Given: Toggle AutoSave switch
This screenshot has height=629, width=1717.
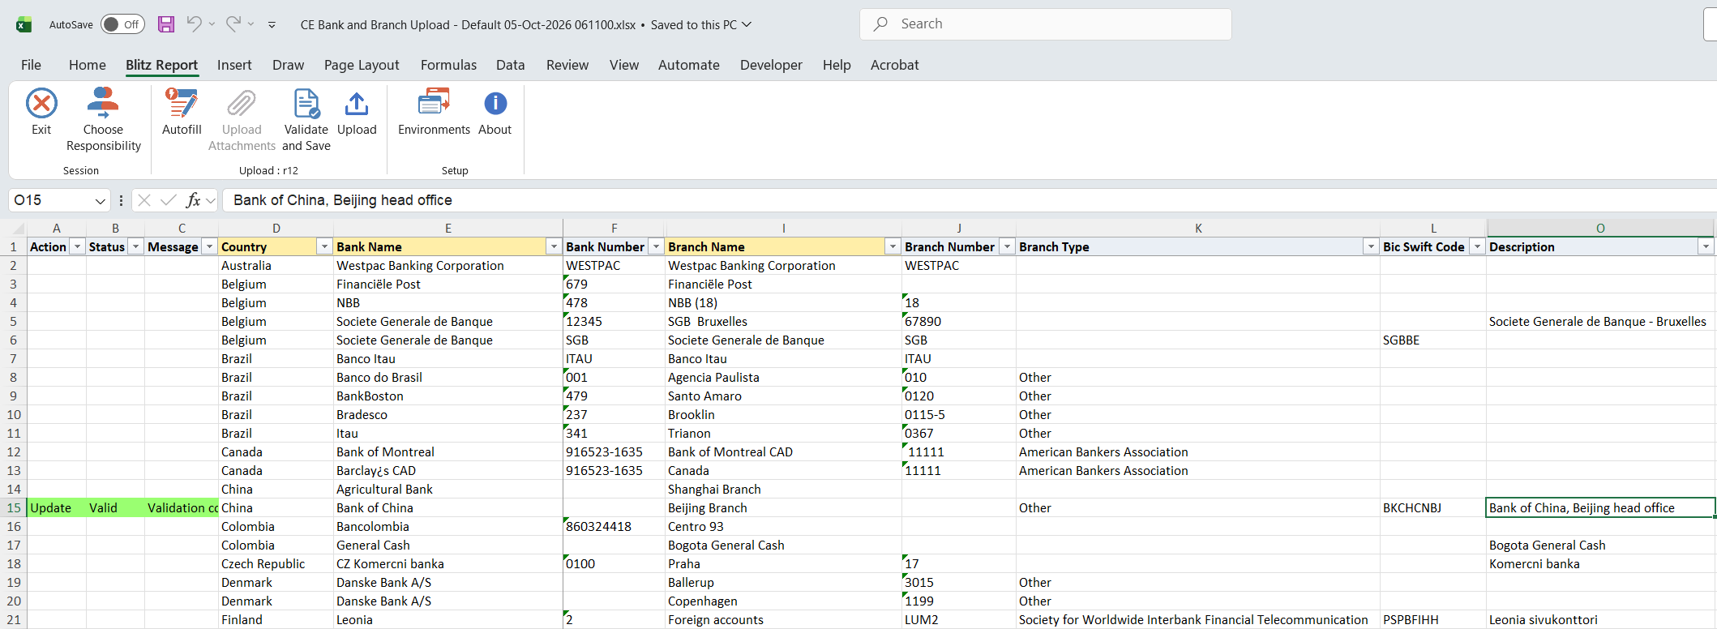Looking at the screenshot, I should (x=122, y=24).
